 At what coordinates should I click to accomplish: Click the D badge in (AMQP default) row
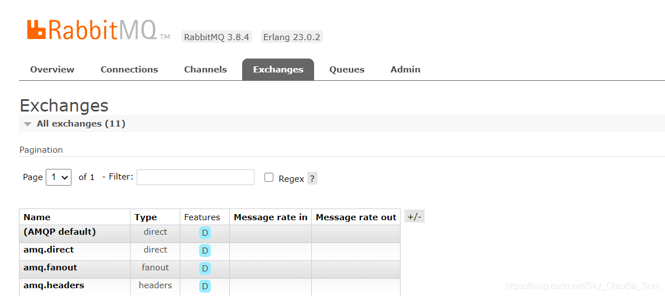pos(205,233)
